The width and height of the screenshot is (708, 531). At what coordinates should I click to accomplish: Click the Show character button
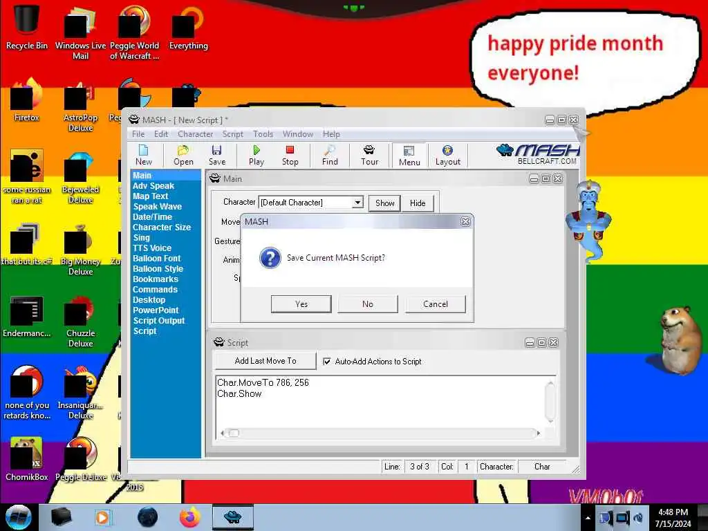click(x=384, y=203)
